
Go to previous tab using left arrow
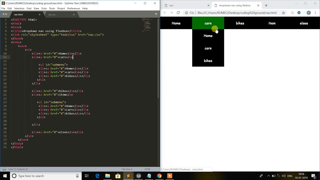3,14
